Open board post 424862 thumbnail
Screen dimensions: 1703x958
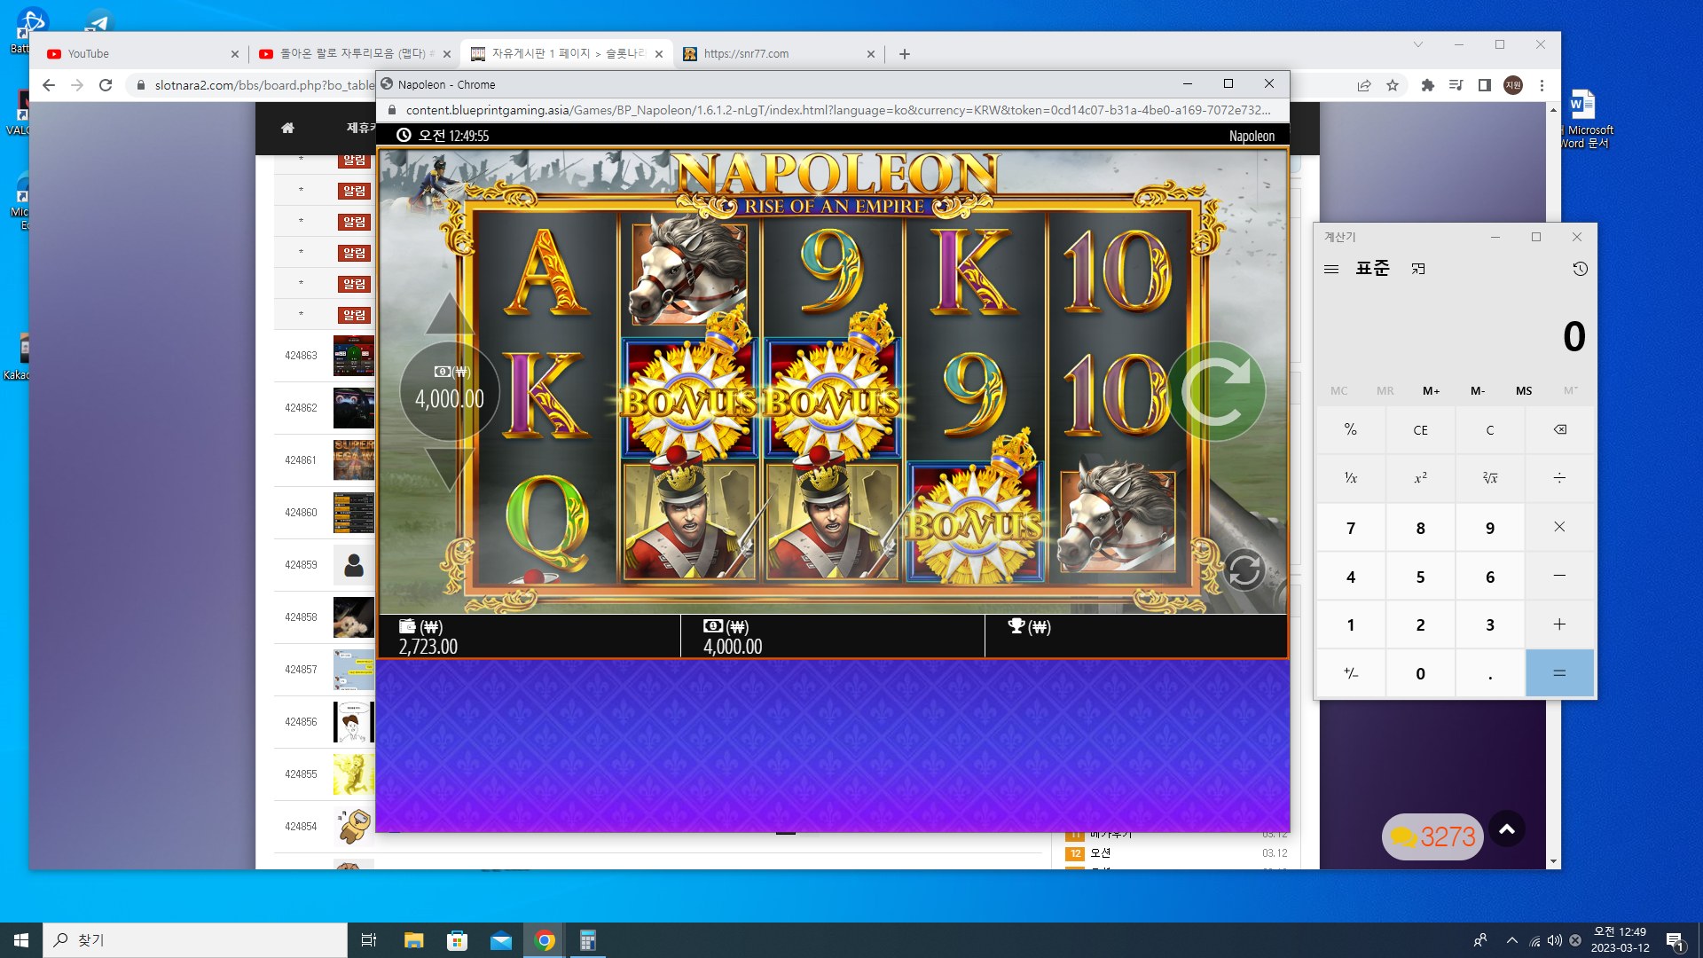click(x=354, y=408)
